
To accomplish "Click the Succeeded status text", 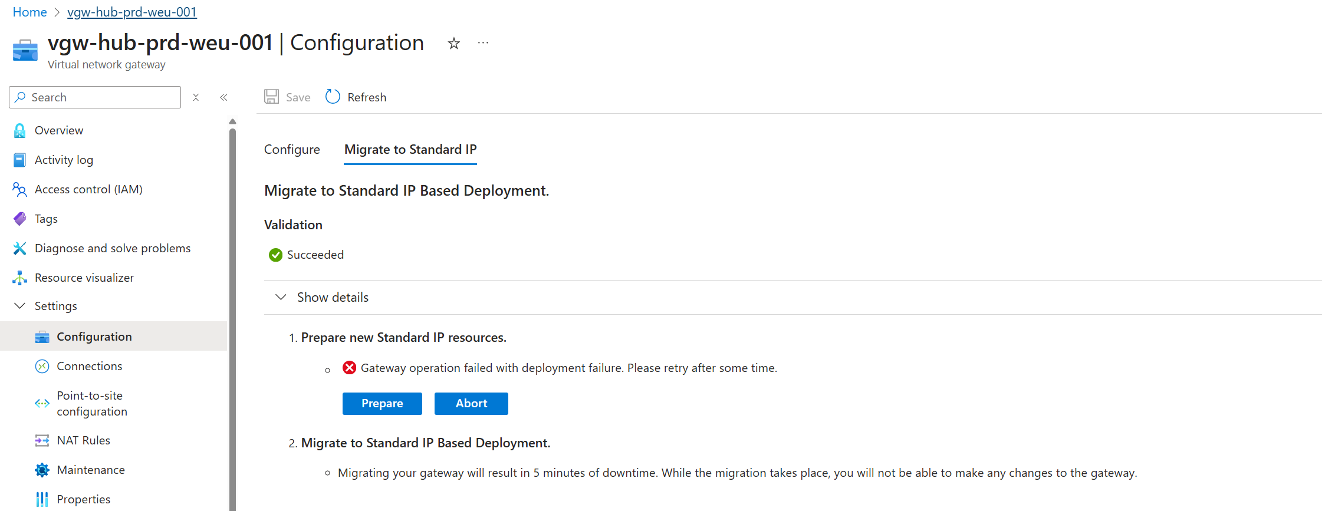I will coord(315,255).
